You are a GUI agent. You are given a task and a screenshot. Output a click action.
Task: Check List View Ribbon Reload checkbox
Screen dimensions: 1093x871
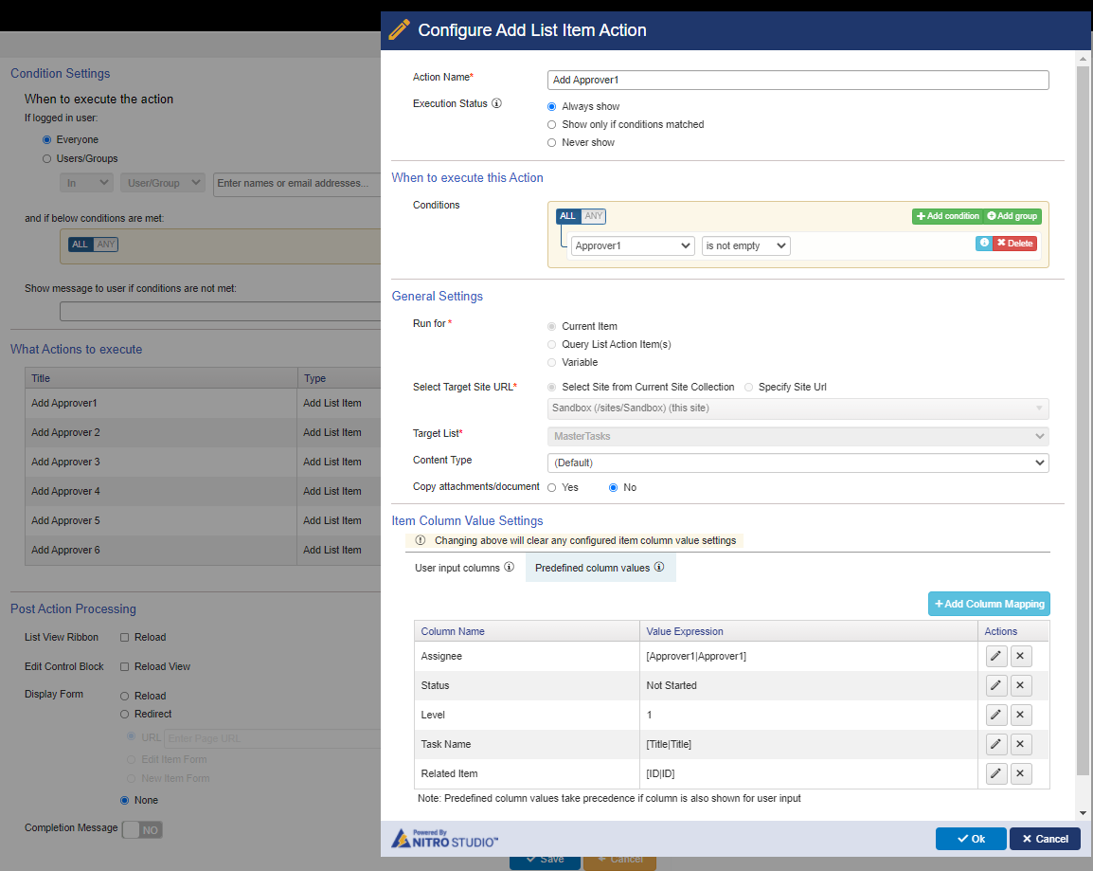pyautogui.click(x=125, y=638)
